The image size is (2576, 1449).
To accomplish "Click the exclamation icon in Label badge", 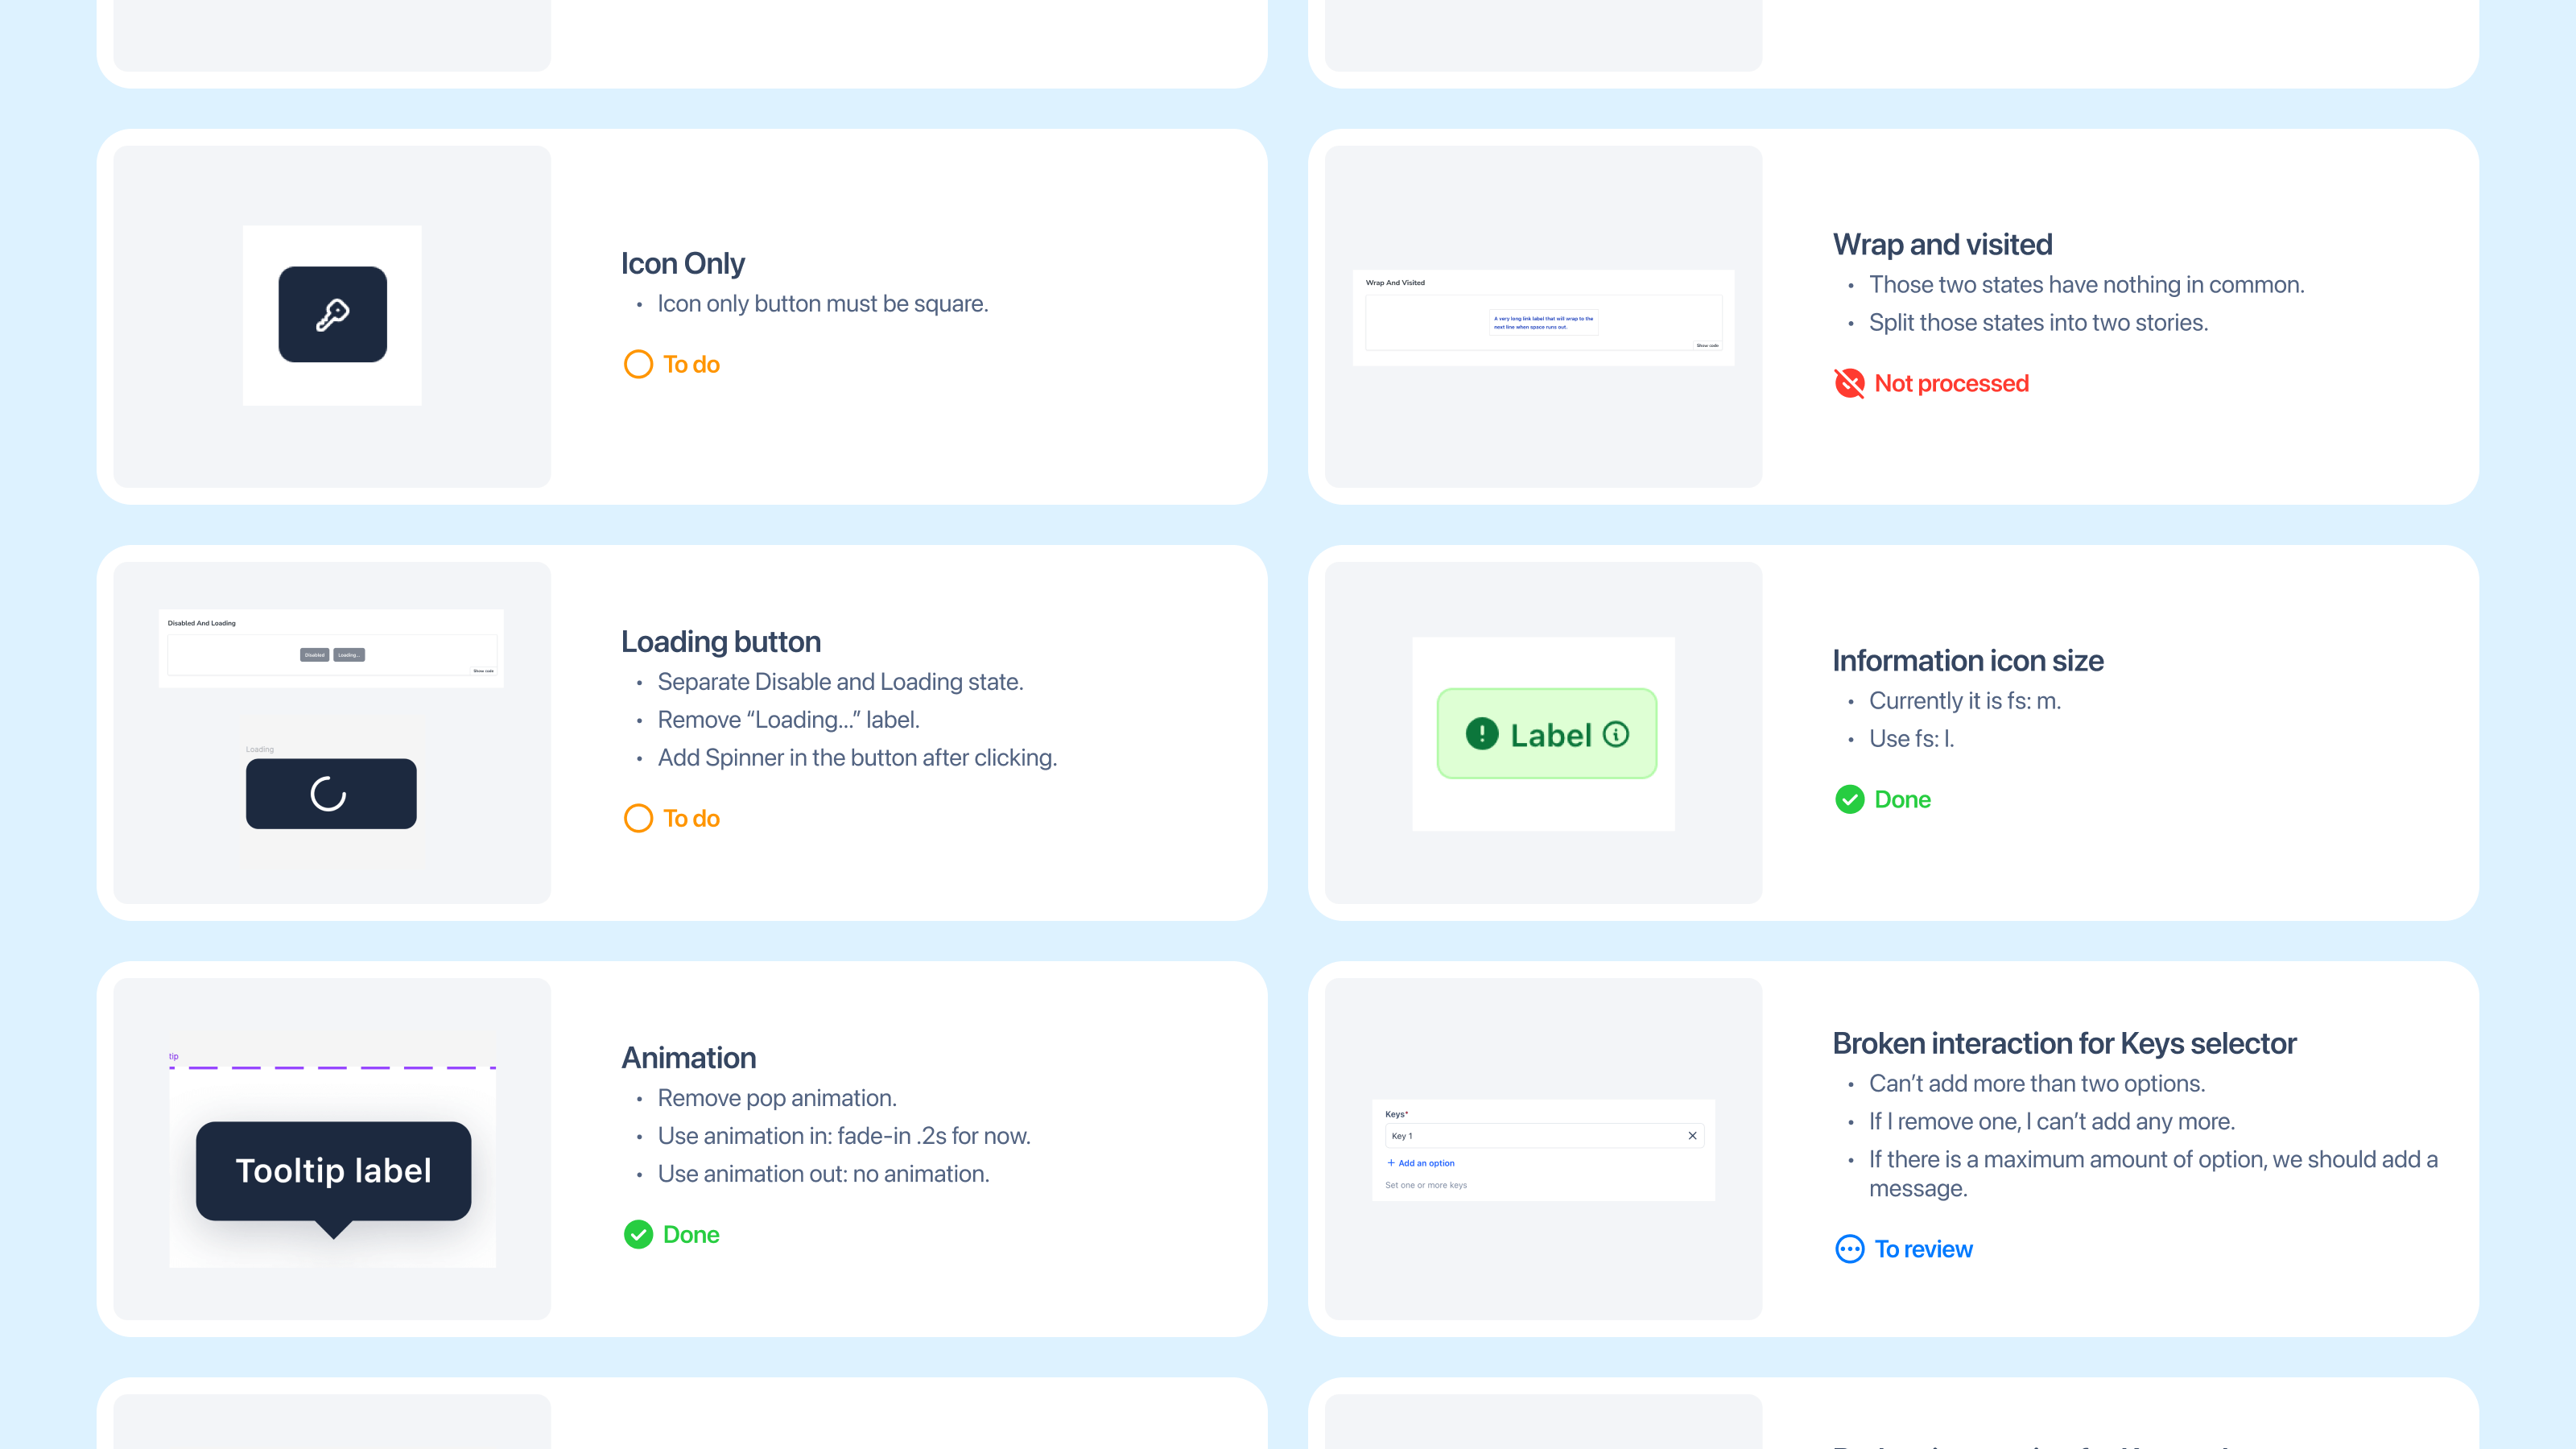I will tap(1481, 734).
